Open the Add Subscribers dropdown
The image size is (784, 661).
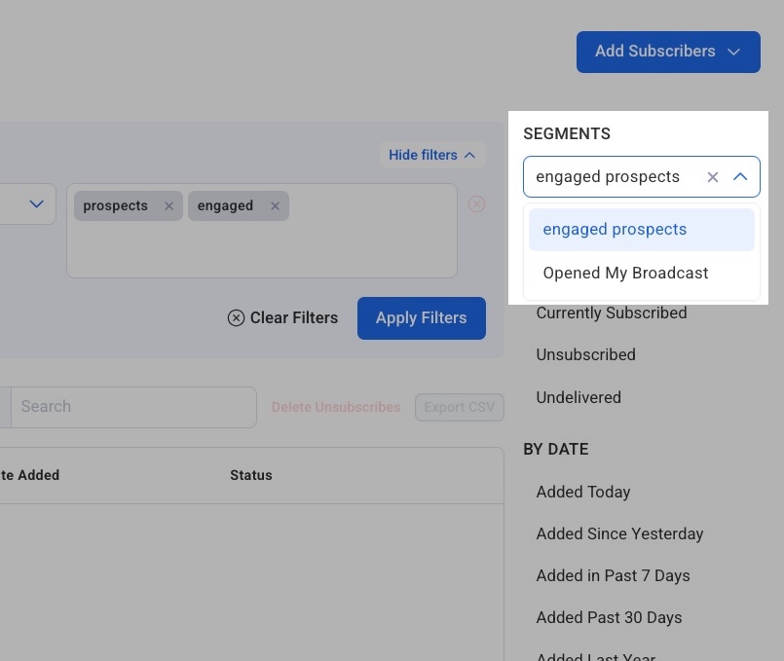[667, 52]
